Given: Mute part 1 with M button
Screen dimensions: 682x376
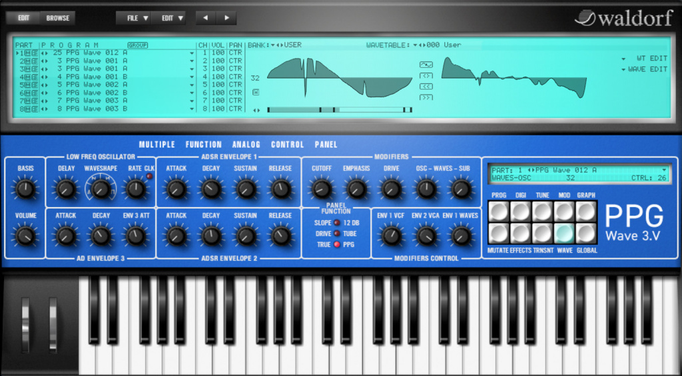Looking at the screenshot, I should 28,53.
